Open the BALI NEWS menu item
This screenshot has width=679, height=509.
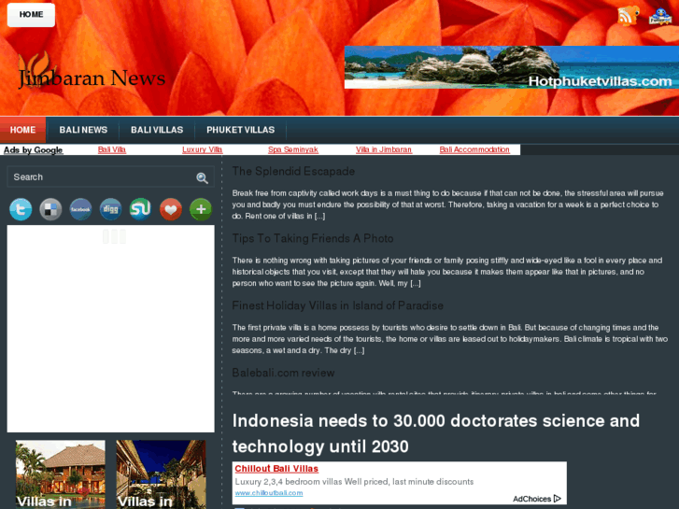83,130
